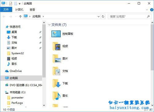
Task: Select 此电脑 in the navigation pane
Action: click(21, 78)
